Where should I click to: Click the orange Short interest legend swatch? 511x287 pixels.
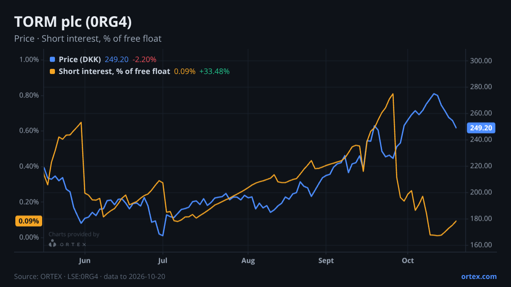tap(52, 71)
